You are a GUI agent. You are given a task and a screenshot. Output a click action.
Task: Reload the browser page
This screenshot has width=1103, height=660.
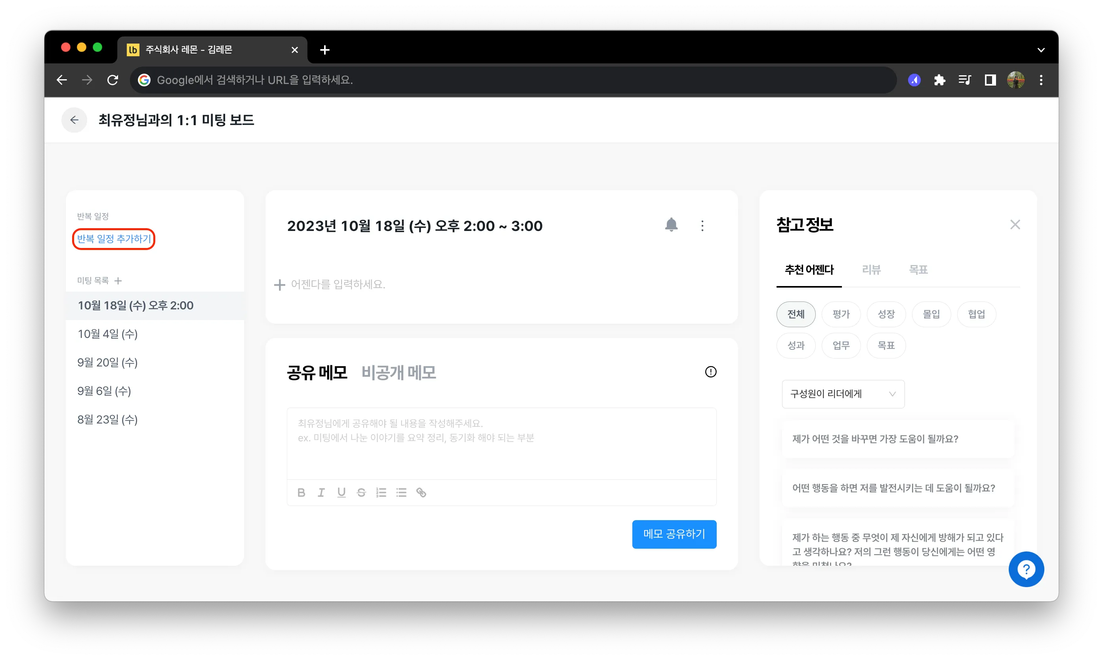(113, 80)
